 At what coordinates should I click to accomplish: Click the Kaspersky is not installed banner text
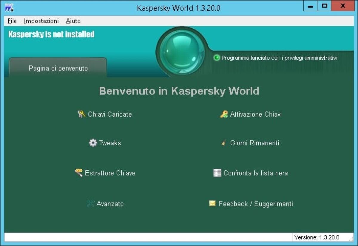[x=51, y=34]
